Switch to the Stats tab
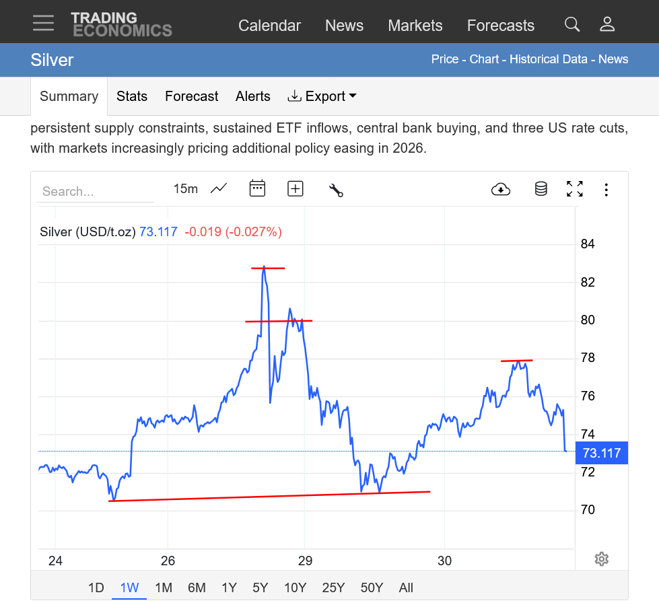This screenshot has height=607, width=659. click(131, 96)
